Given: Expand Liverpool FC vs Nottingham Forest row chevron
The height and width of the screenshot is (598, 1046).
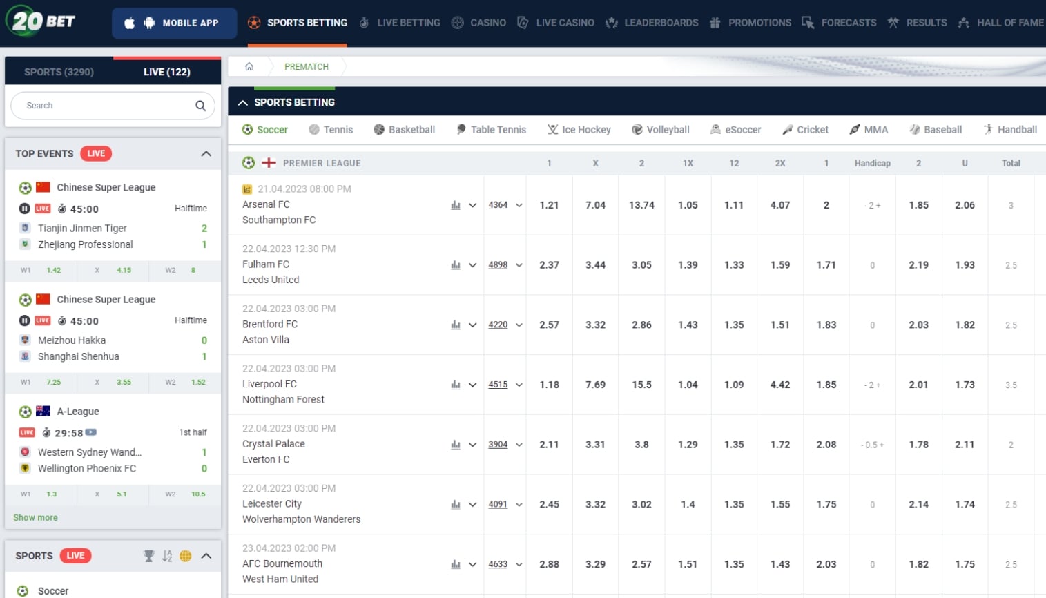Looking at the screenshot, I should 473,385.
